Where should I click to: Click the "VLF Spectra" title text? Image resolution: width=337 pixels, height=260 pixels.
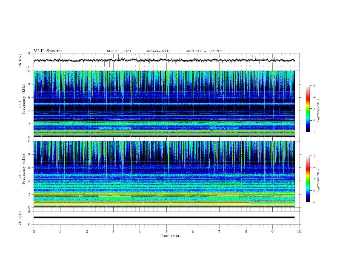(48, 51)
